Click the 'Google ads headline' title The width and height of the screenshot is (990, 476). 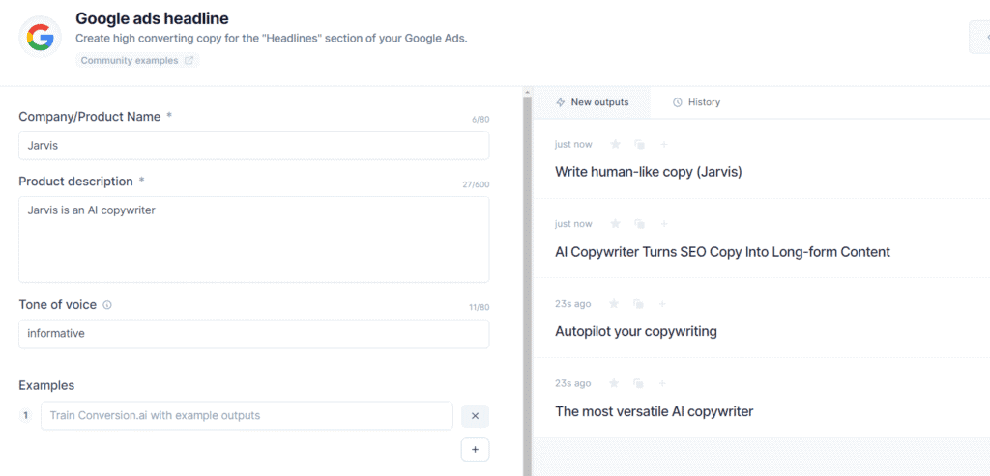(152, 18)
